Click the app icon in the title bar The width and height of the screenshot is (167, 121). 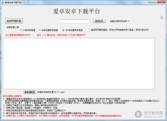point(3,2)
